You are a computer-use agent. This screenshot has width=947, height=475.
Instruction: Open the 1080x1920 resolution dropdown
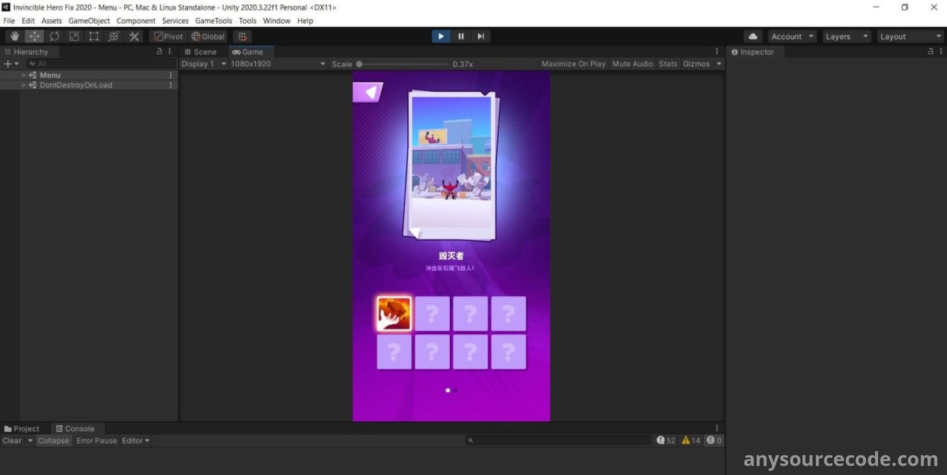coord(277,64)
